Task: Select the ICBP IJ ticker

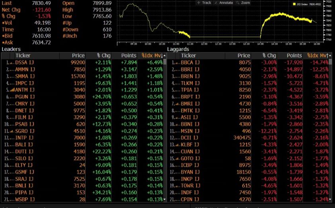Action: pos(190,165)
